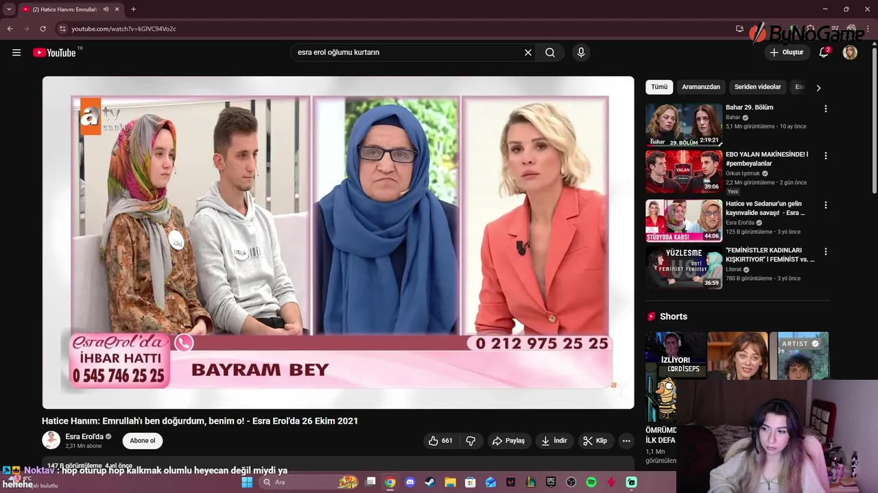
Task: Open the Orkun Işıtmak channel name
Action: coord(742,173)
